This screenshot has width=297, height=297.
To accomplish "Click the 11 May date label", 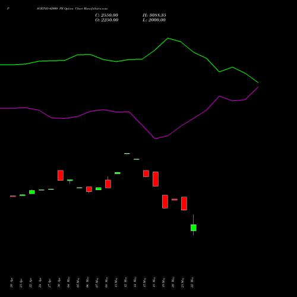I will pos(116,282).
